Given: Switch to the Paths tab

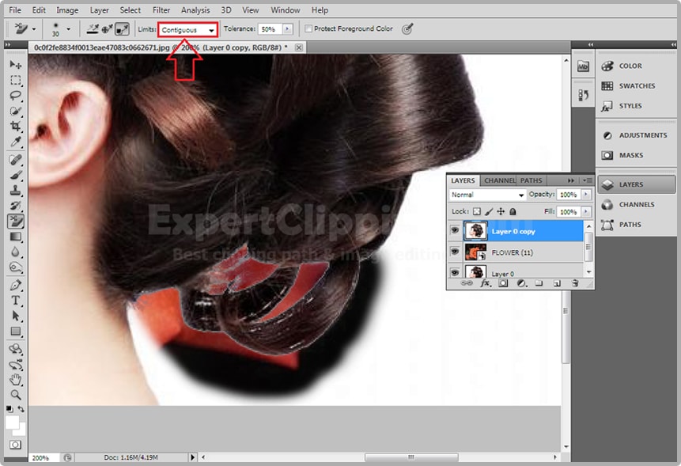Looking at the screenshot, I should [x=531, y=180].
